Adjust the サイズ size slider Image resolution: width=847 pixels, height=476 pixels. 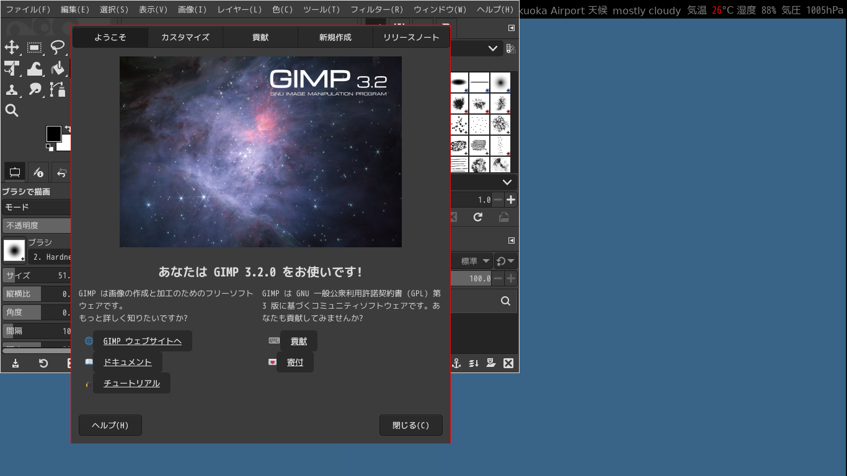[37, 275]
